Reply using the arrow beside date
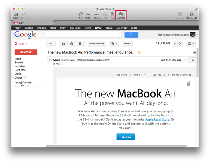The image size is (210, 163). 192,60
